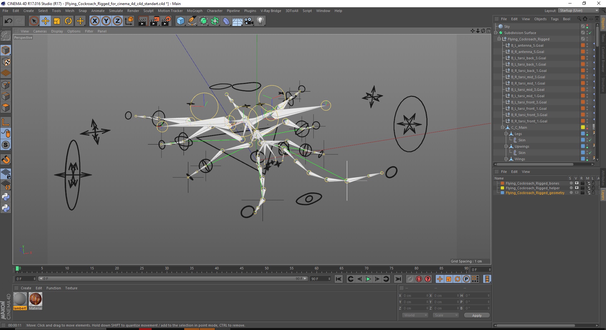
Task: Go to end of animation
Action: point(398,279)
